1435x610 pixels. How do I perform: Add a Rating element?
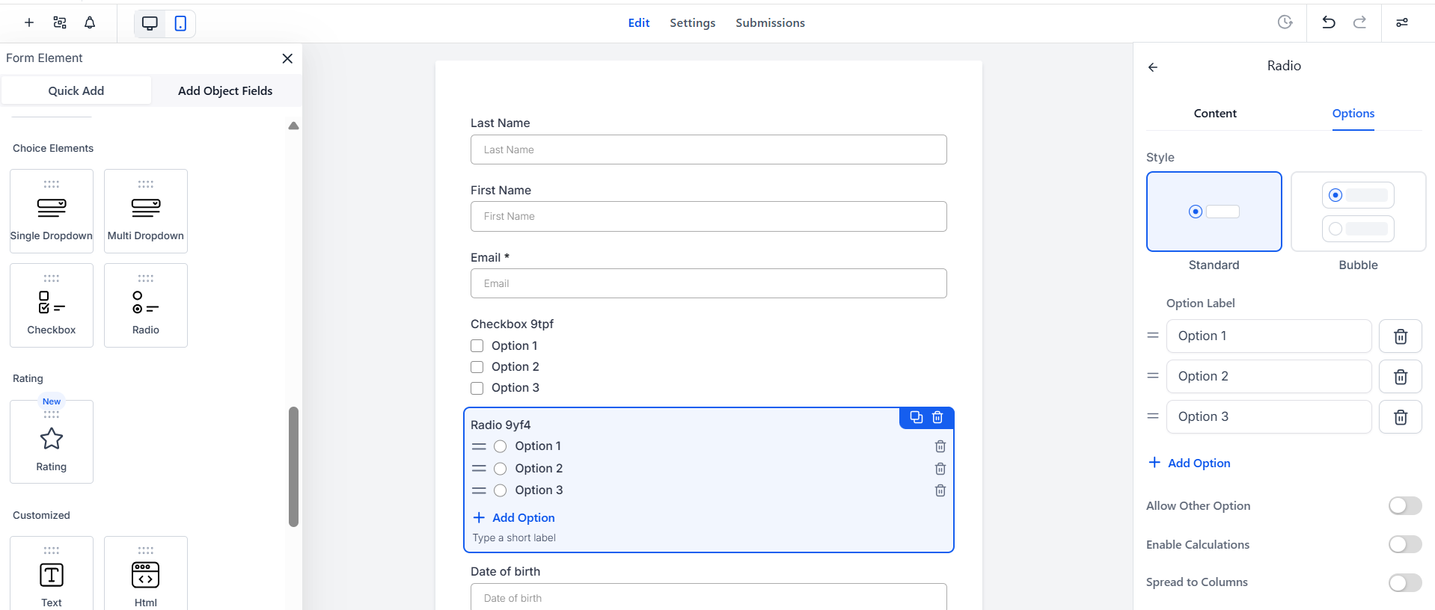tap(52, 442)
